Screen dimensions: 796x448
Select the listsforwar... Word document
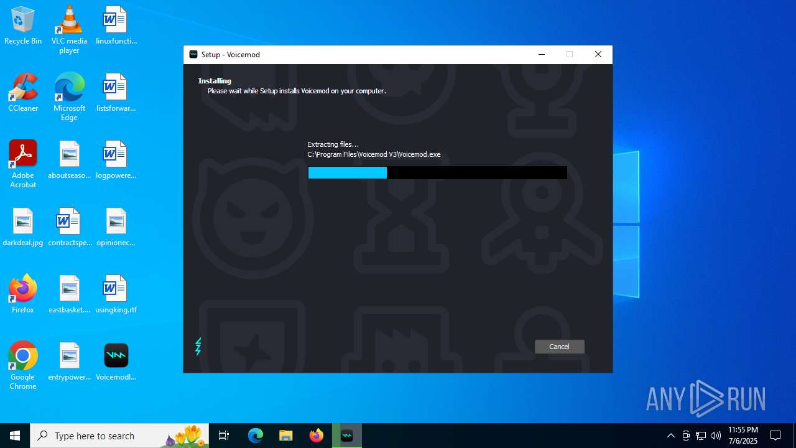pos(116,93)
